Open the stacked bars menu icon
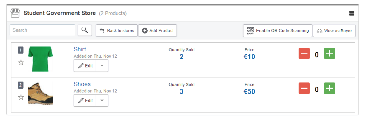Image resolution: width=365 pixels, height=121 pixels. [352, 13]
